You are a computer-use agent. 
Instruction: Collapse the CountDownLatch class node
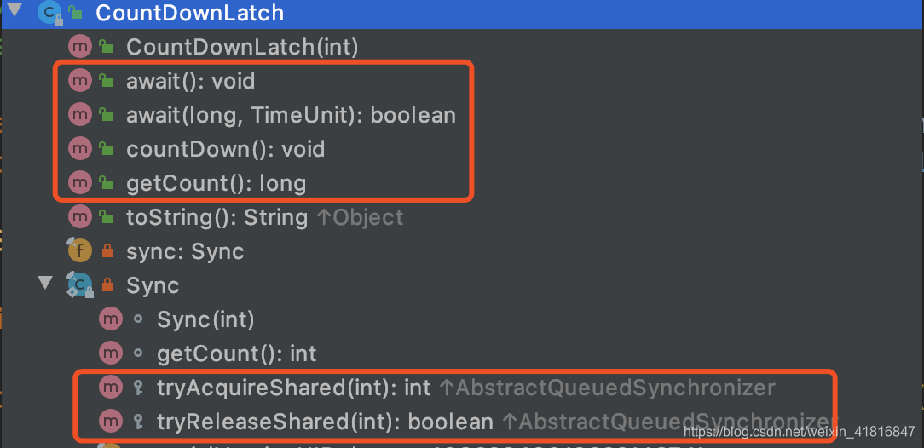[16, 10]
